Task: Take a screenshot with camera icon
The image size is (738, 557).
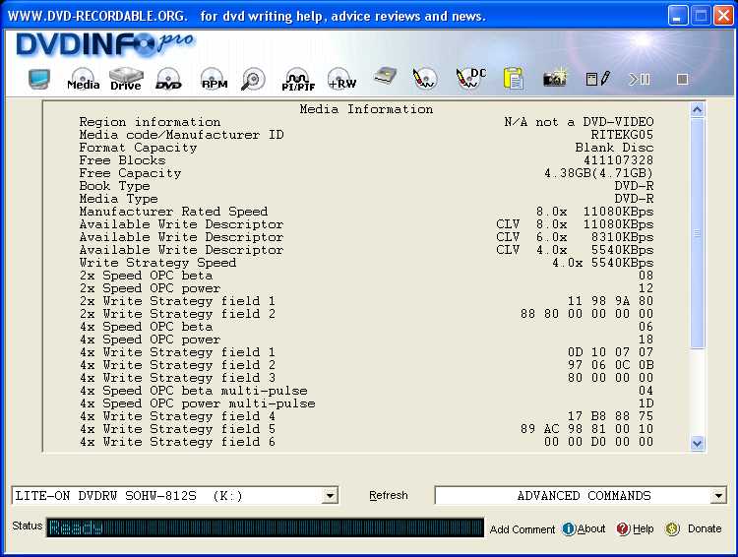Action: click(x=555, y=78)
